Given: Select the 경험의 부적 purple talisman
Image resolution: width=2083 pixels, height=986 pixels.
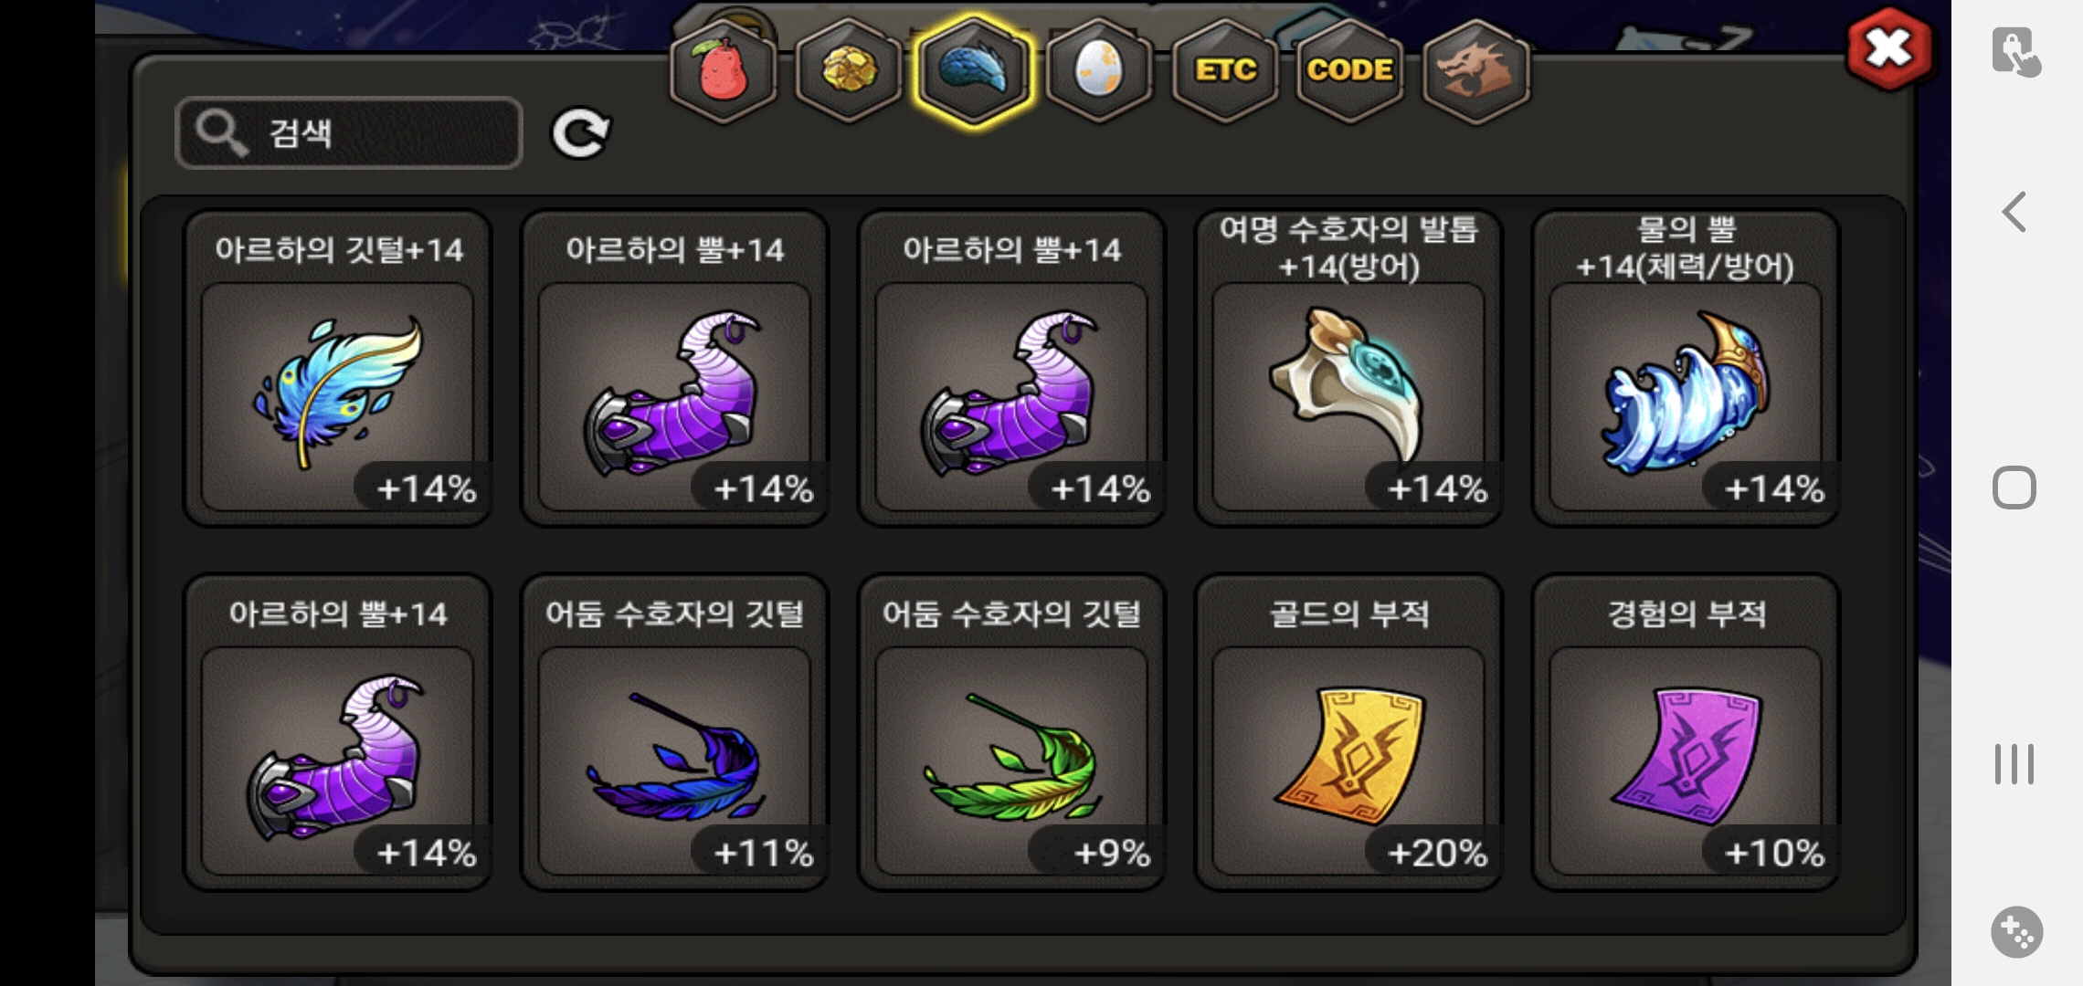Looking at the screenshot, I should tap(1686, 732).
